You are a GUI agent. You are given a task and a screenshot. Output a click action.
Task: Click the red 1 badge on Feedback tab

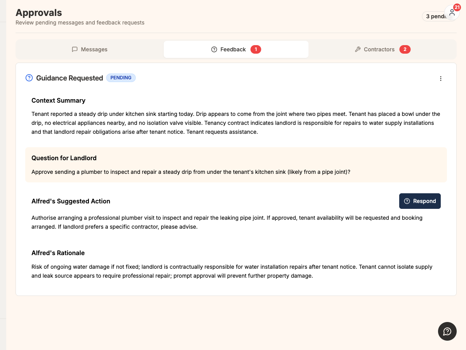point(256,49)
